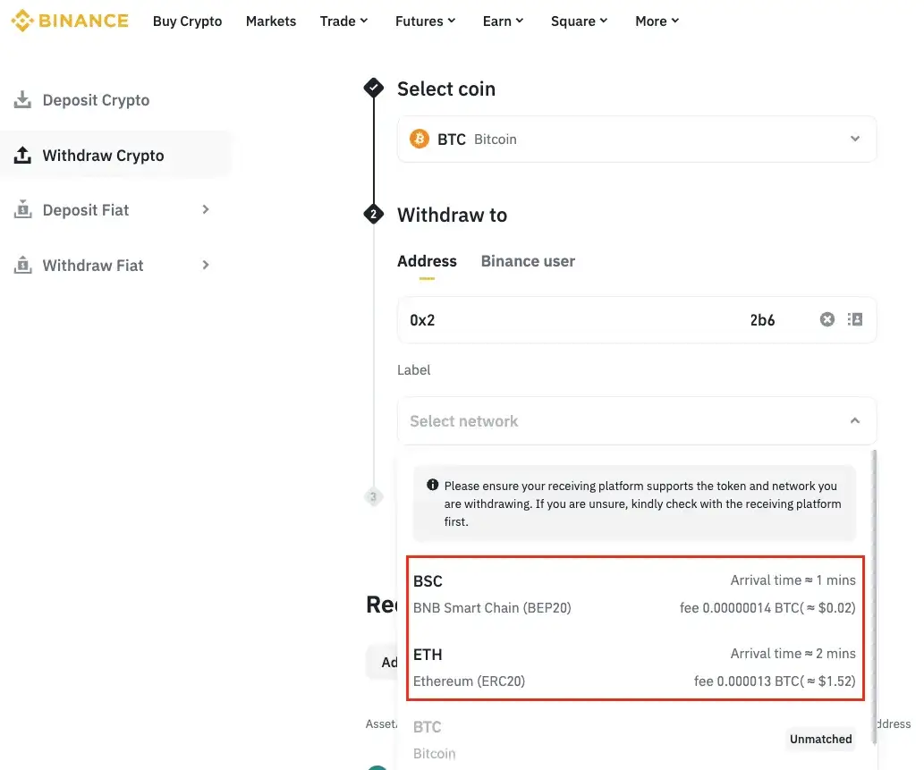Select the ETH Ethereum ERC20 network
This screenshot has height=770, width=924.
click(635, 666)
